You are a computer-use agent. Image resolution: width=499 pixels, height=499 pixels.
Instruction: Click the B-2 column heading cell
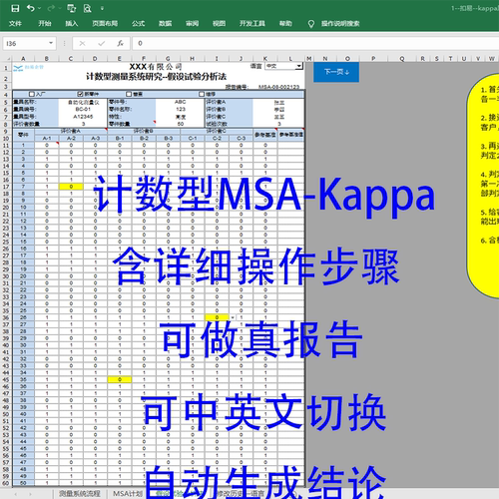pos(144,138)
